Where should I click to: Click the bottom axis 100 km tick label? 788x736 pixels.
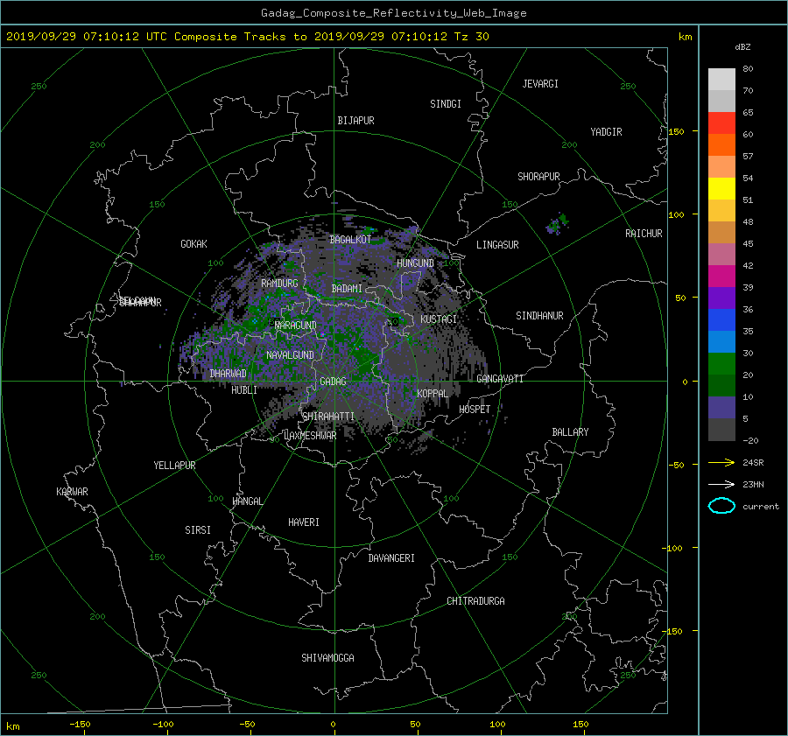(x=497, y=725)
